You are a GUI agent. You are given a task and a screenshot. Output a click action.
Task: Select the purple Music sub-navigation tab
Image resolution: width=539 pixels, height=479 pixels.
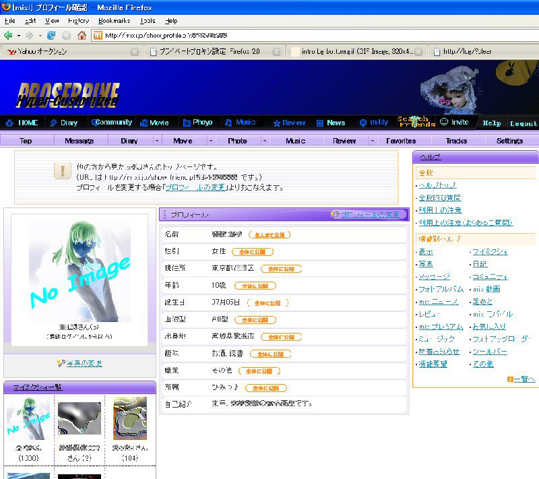[x=296, y=141]
